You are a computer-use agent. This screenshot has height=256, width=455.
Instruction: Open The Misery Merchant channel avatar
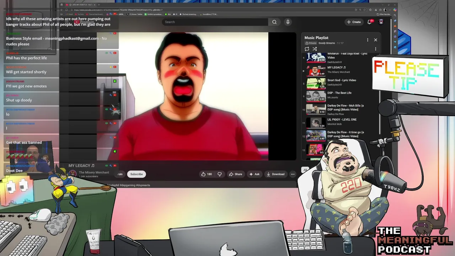click(x=73, y=174)
